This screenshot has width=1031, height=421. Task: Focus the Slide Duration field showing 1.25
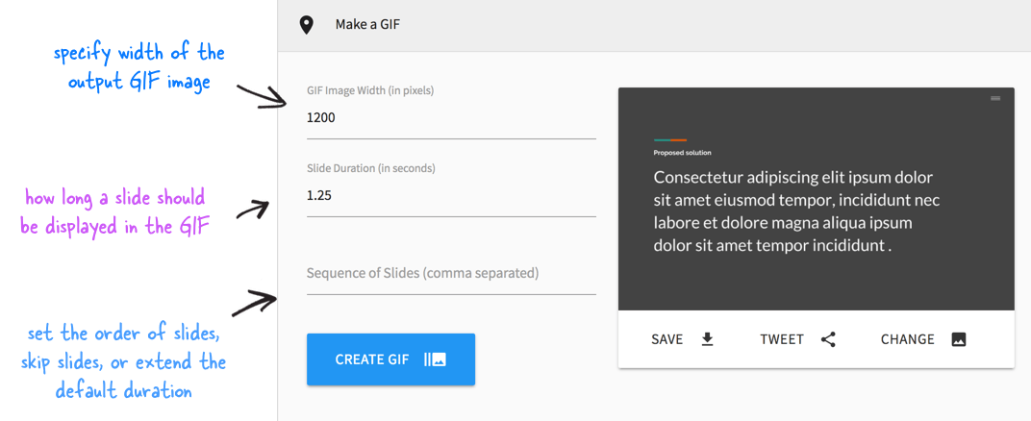point(451,196)
